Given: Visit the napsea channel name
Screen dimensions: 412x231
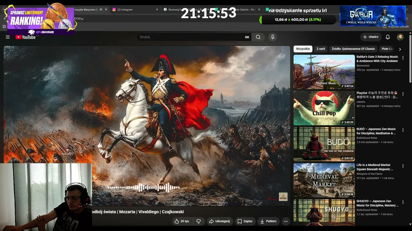Looking at the screenshot, I should tap(361, 102).
